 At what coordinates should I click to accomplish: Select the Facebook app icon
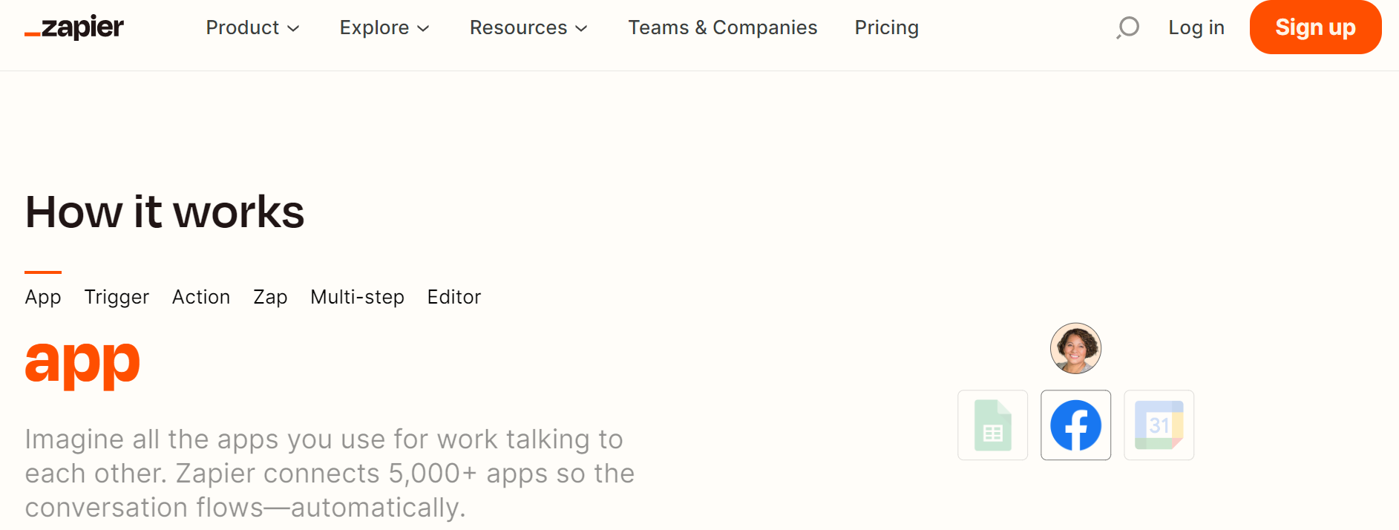(1075, 425)
